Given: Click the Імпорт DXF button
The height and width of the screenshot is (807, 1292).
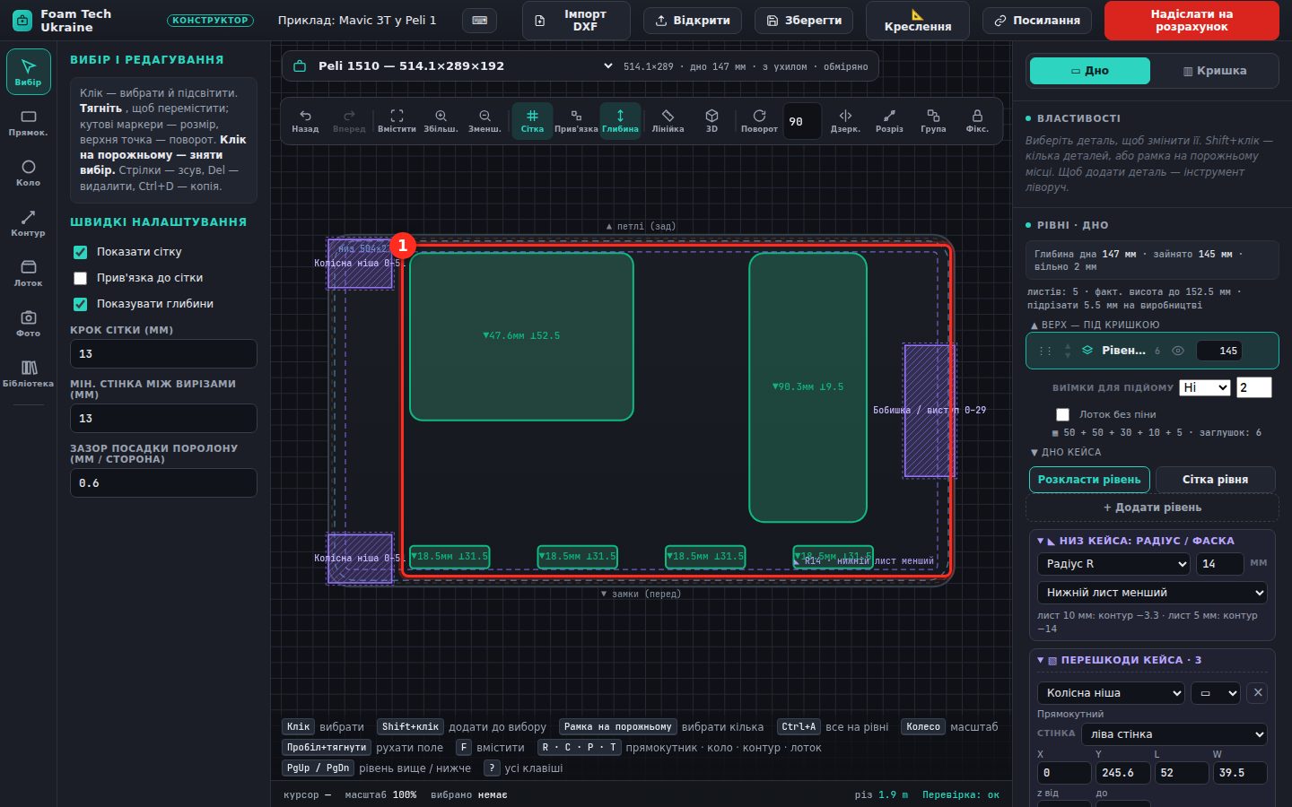Looking at the screenshot, I should coord(576,21).
